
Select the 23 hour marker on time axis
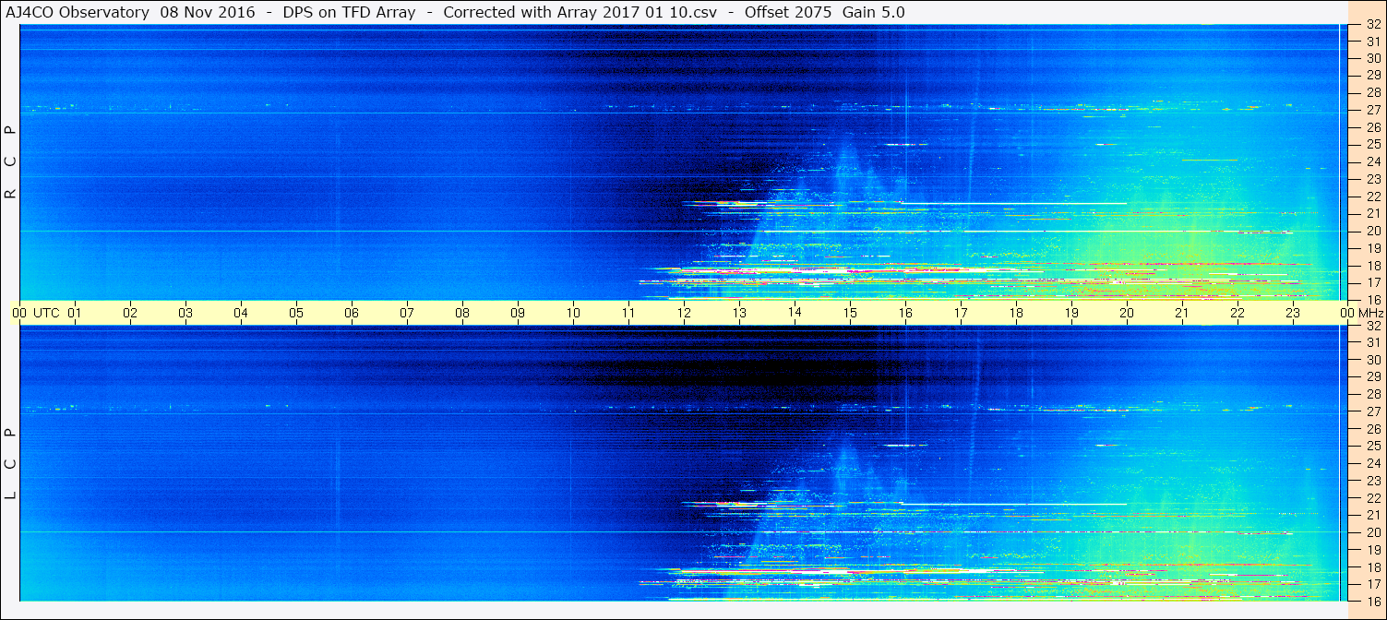[1293, 313]
